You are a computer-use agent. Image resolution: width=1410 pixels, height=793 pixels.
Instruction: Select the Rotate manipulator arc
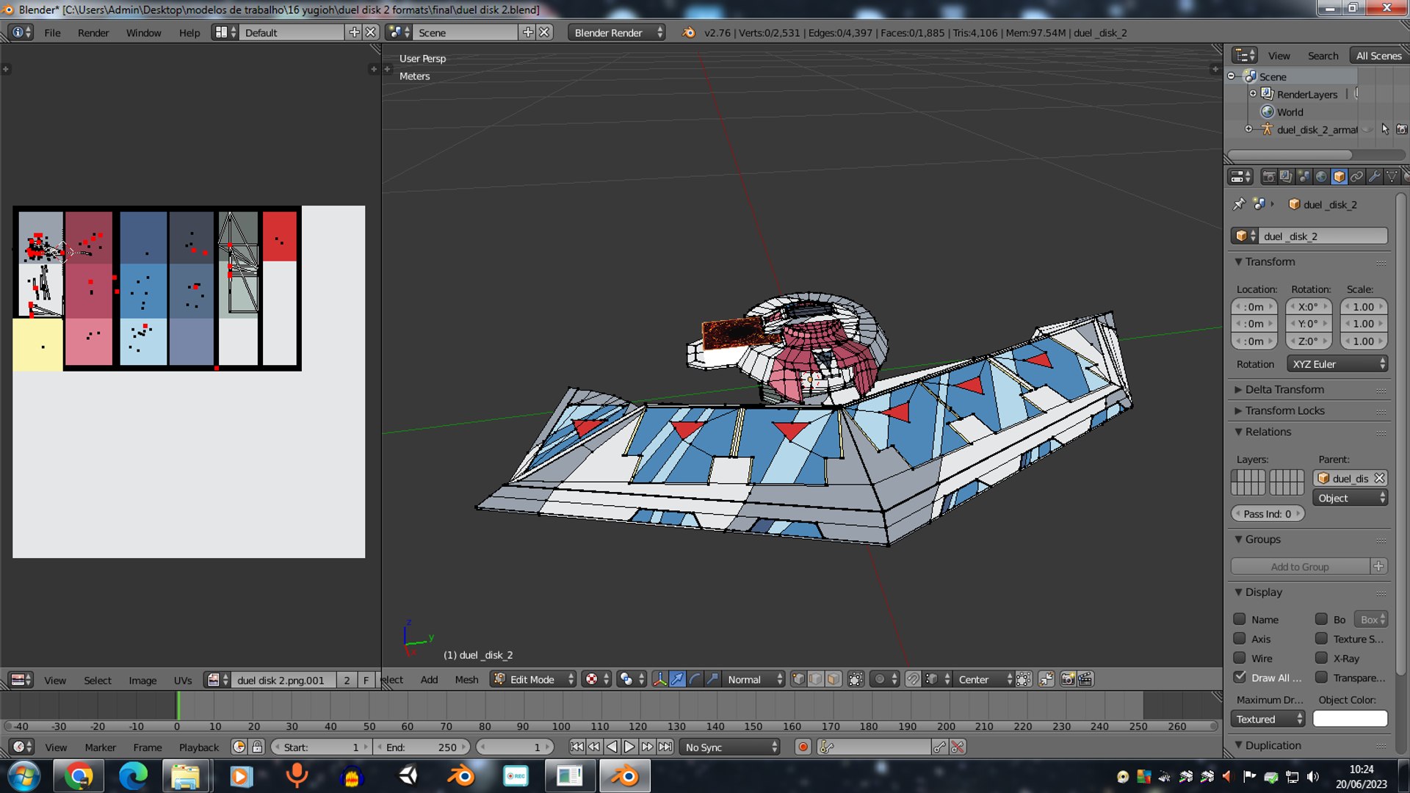pos(695,679)
